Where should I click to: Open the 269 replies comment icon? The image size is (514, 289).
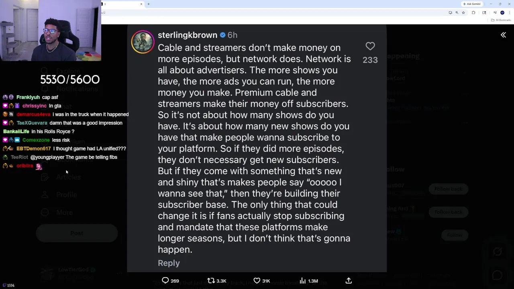click(165, 281)
